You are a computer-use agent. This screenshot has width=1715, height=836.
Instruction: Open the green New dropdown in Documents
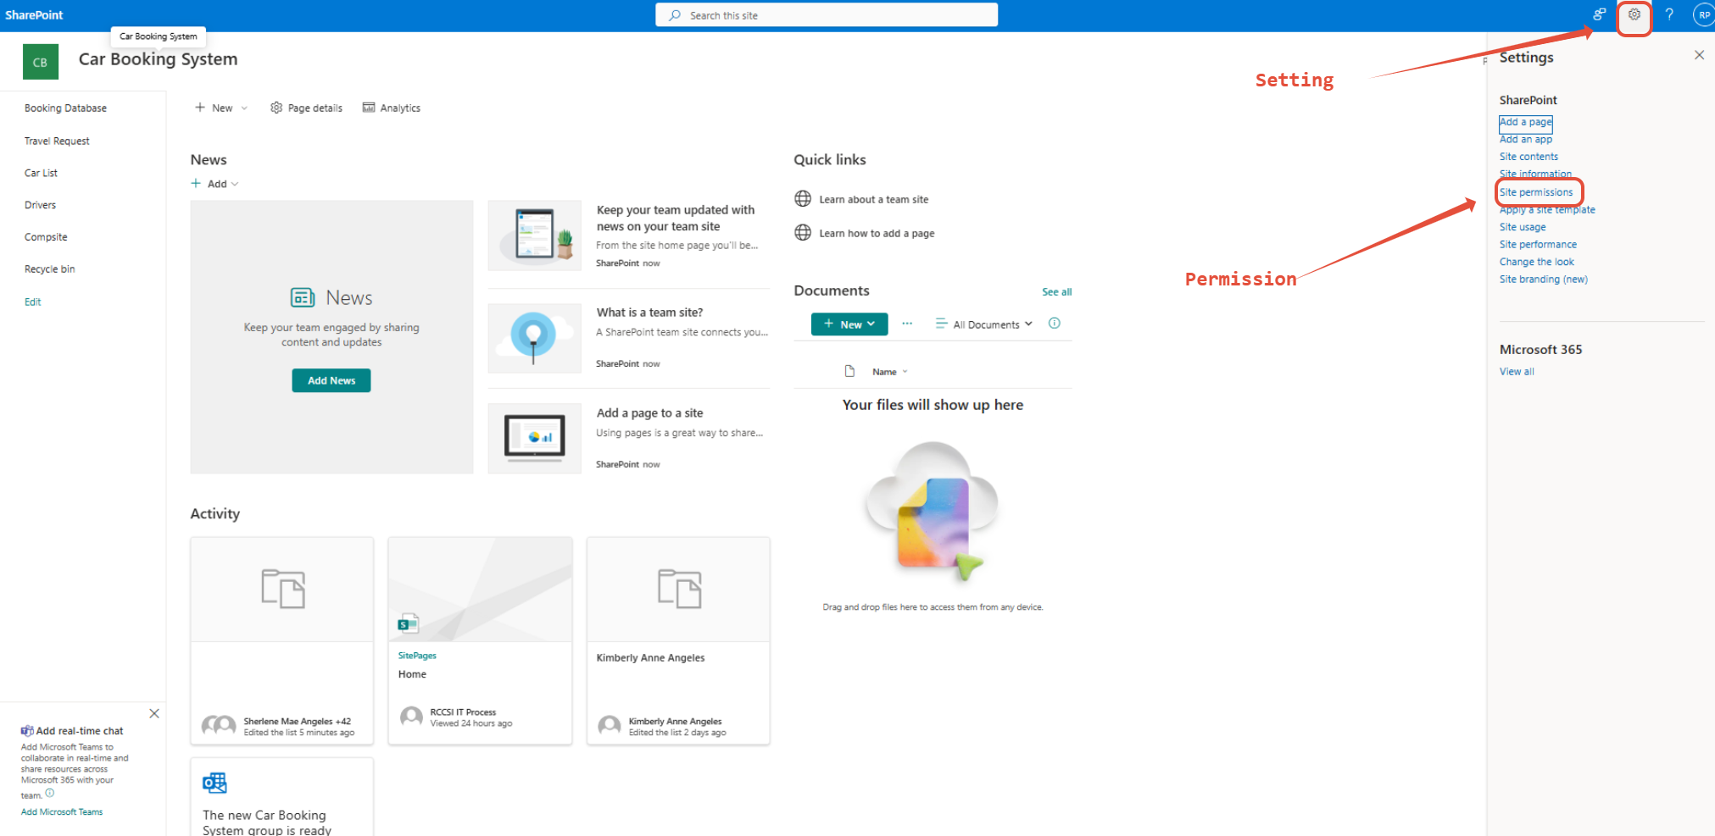[849, 324]
